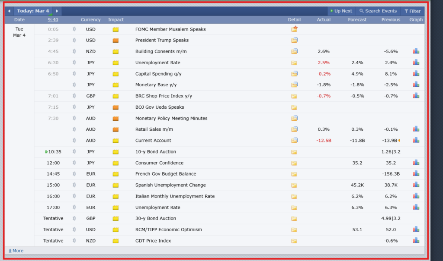Click the Currency column header
Viewport: 443px width, 261px height.
pos(91,19)
